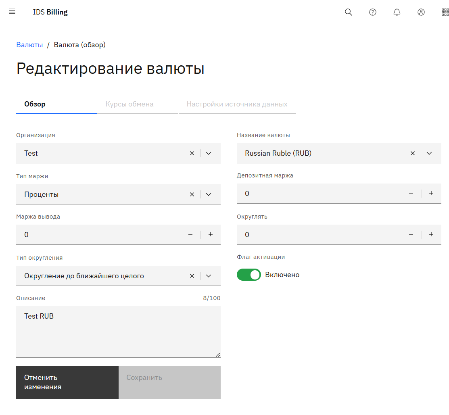Open the app switcher grid icon

445,12
